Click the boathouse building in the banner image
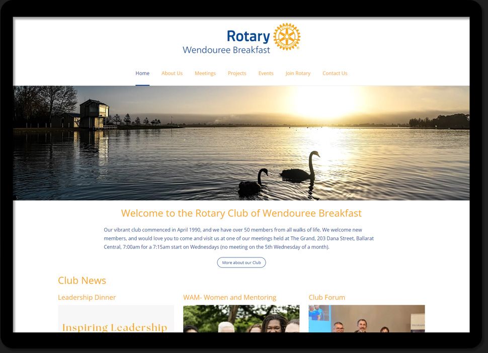The height and width of the screenshot is (353, 488). pos(94,114)
